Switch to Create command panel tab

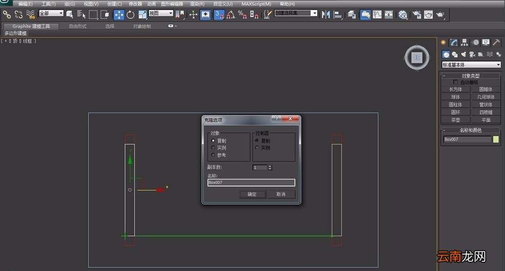click(x=444, y=42)
